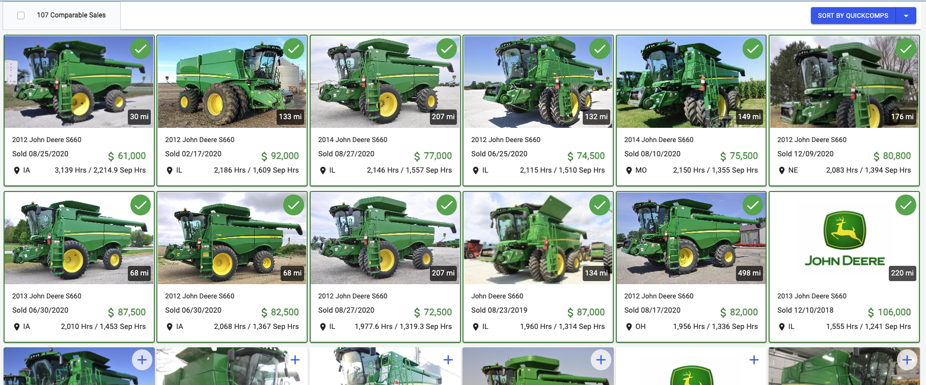
Task: Toggle checkmark on the $87,000 John Deere S660
Action: (x=600, y=205)
